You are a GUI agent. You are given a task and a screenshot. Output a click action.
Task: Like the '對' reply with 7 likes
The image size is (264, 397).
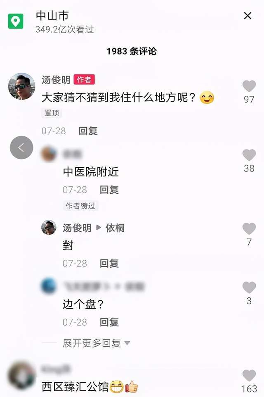pyautogui.click(x=249, y=228)
